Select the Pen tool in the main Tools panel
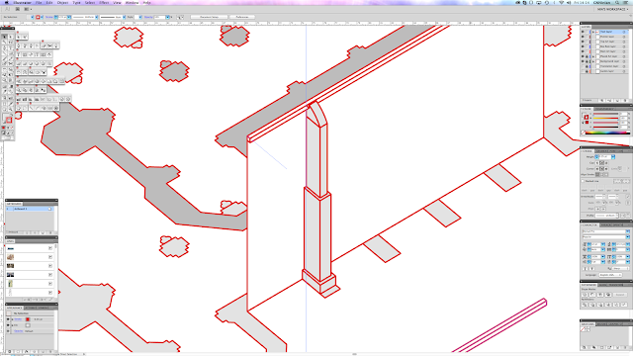Viewport: 633px width, 356px height. (x=4, y=47)
